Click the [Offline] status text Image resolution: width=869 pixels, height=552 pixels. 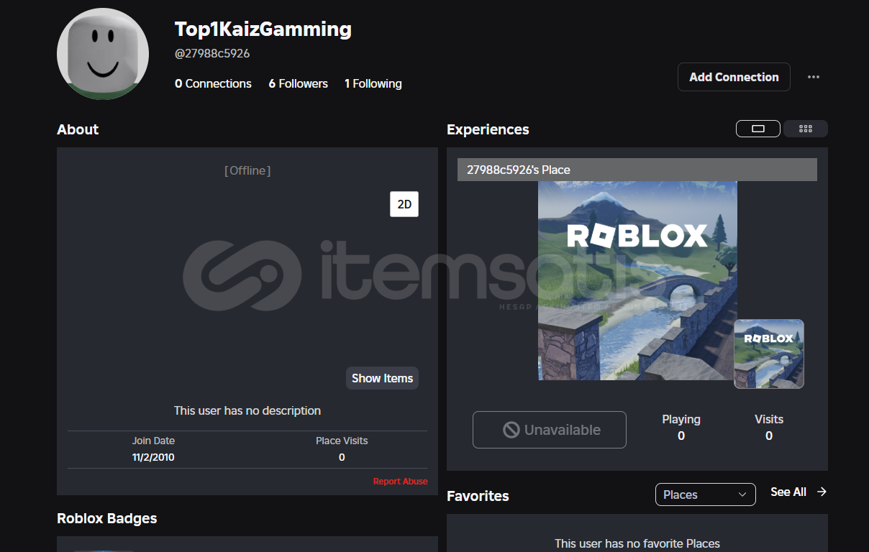(247, 170)
